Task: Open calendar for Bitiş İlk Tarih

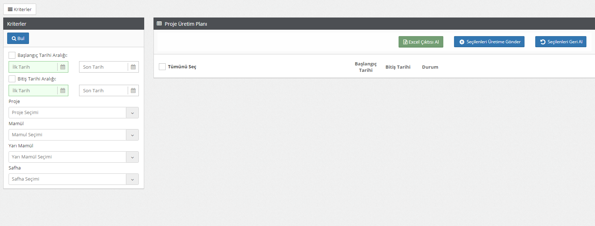Action: click(x=63, y=91)
